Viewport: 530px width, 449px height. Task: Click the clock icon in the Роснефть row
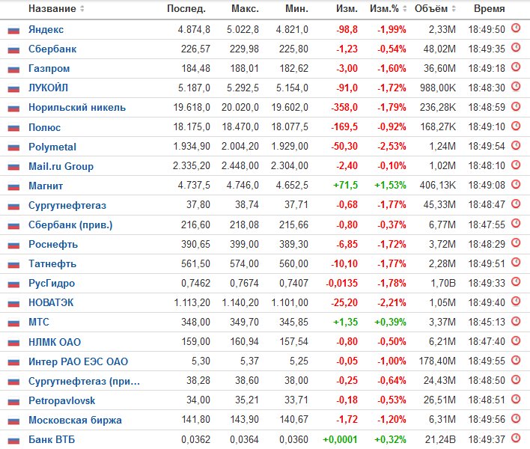[x=516, y=242]
